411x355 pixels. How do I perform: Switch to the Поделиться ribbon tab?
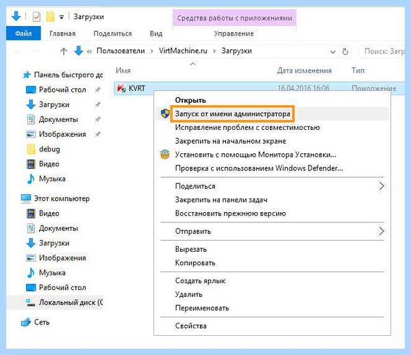(113, 34)
